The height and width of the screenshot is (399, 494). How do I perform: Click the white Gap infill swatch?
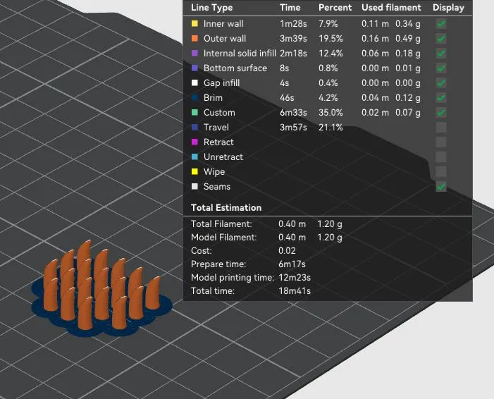(x=194, y=83)
